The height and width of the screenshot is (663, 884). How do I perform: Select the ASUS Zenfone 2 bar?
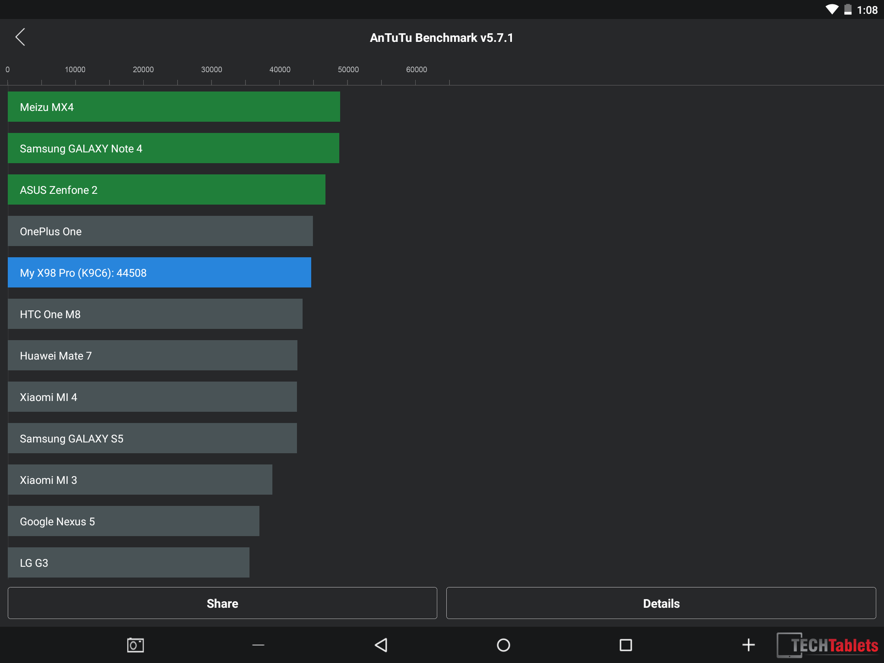(x=167, y=189)
